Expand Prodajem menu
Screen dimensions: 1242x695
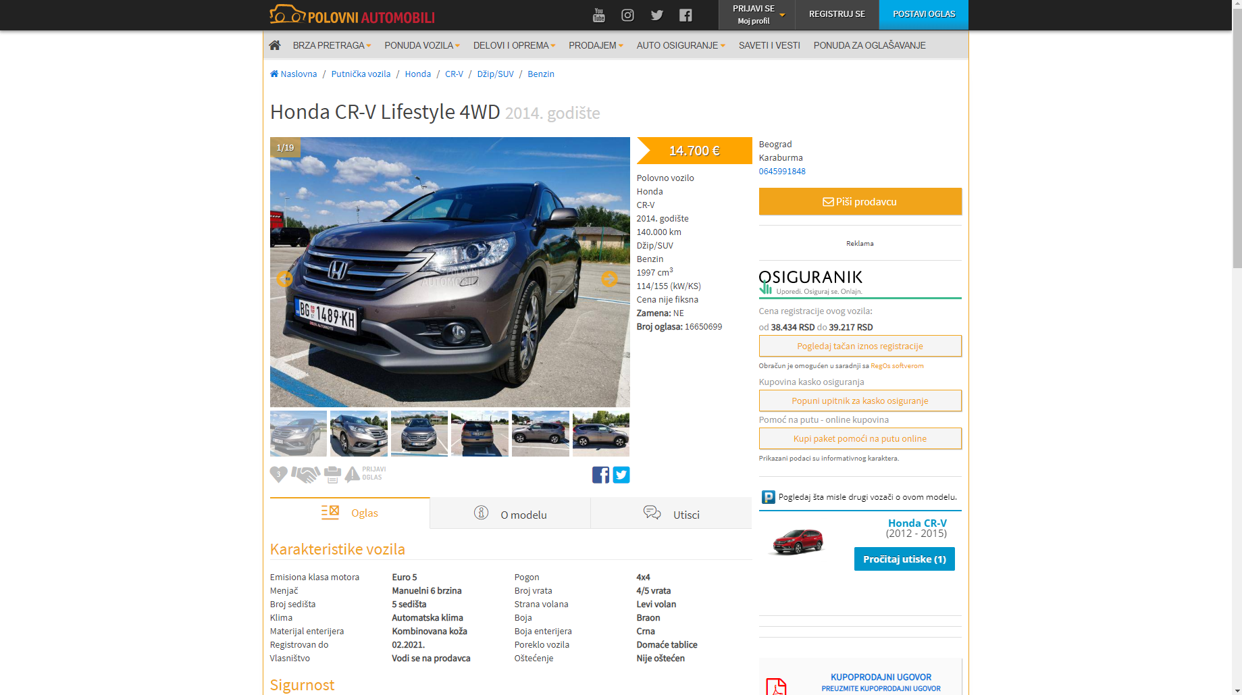click(x=596, y=45)
